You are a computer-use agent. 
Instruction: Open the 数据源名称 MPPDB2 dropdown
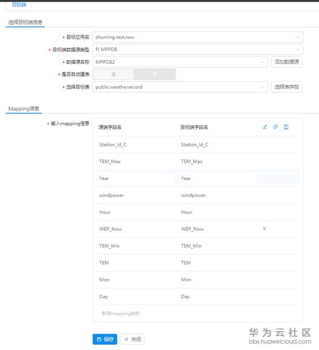[x=180, y=62]
